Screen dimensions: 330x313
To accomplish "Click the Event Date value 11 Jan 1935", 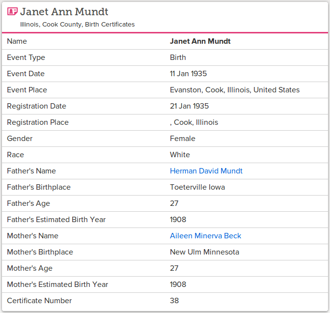I will (x=188, y=74).
